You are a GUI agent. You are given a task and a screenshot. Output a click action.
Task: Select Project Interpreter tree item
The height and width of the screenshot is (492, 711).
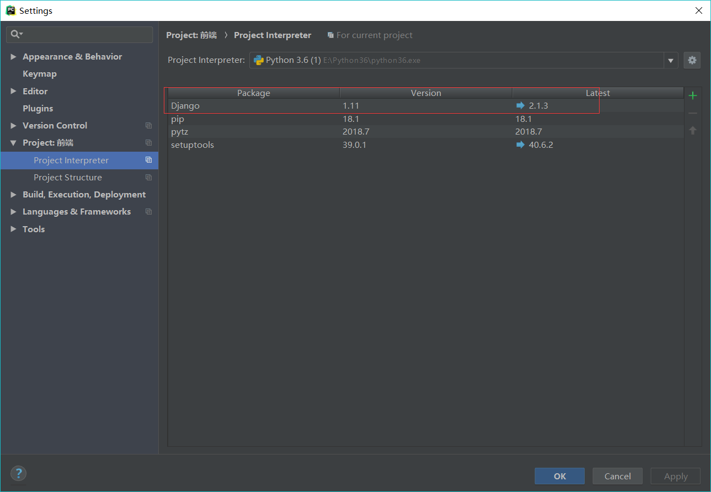79,160
